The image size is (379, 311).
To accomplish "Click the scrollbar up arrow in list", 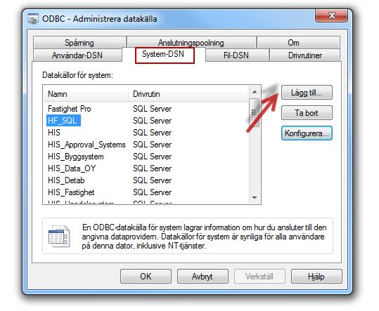I will pyautogui.click(x=255, y=92).
